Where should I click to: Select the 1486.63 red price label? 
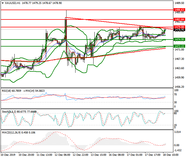[179, 10]
